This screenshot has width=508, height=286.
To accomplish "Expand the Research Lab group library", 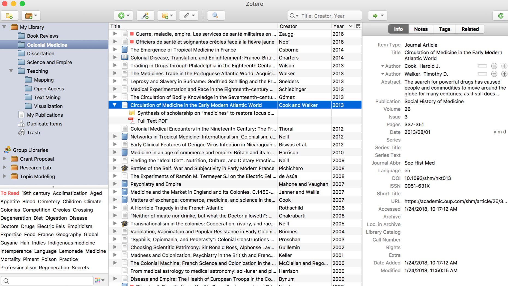I will 4,167.
